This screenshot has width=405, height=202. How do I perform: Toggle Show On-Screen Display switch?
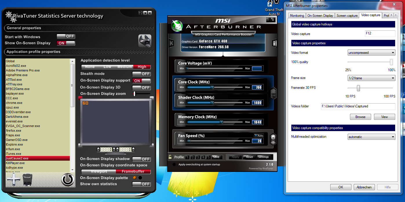66,43
